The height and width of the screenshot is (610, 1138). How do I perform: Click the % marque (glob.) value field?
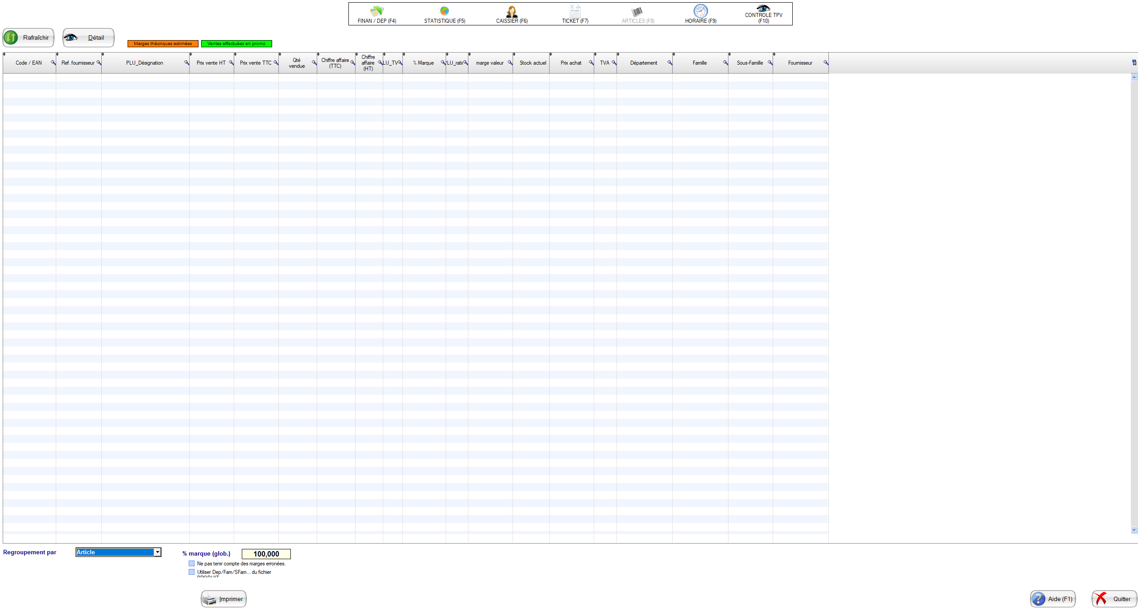click(x=266, y=554)
